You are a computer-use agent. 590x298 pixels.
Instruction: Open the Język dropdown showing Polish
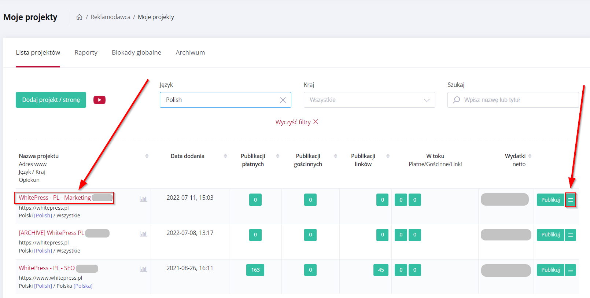coord(225,100)
